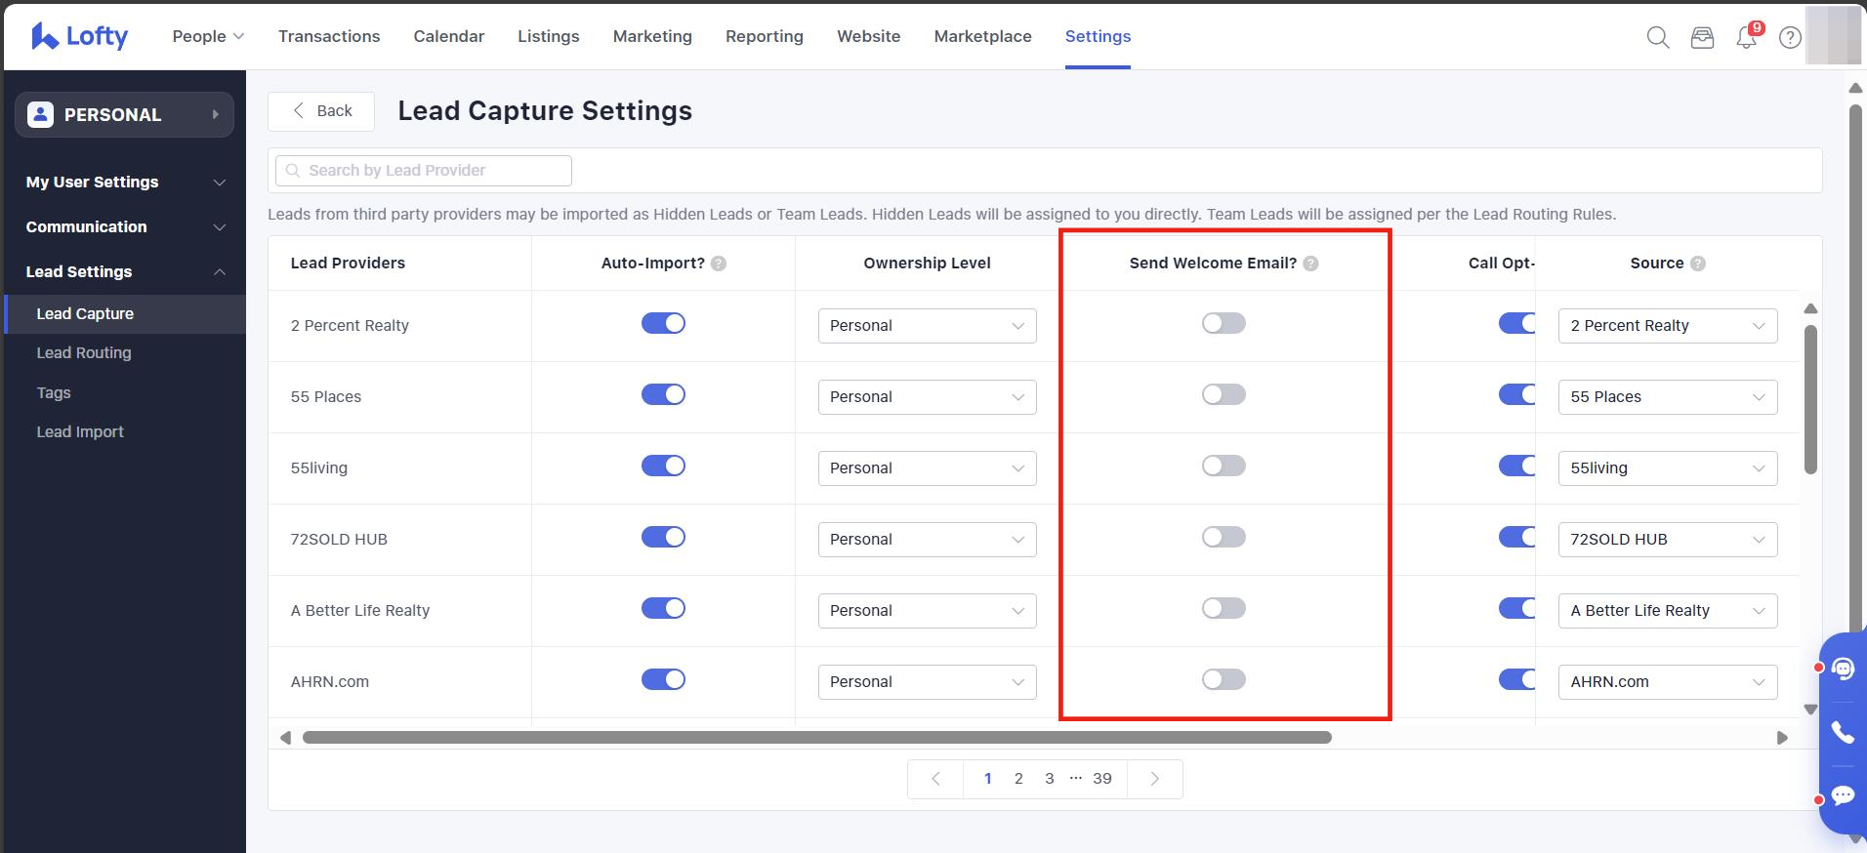Open the Reporting tab

(764, 36)
